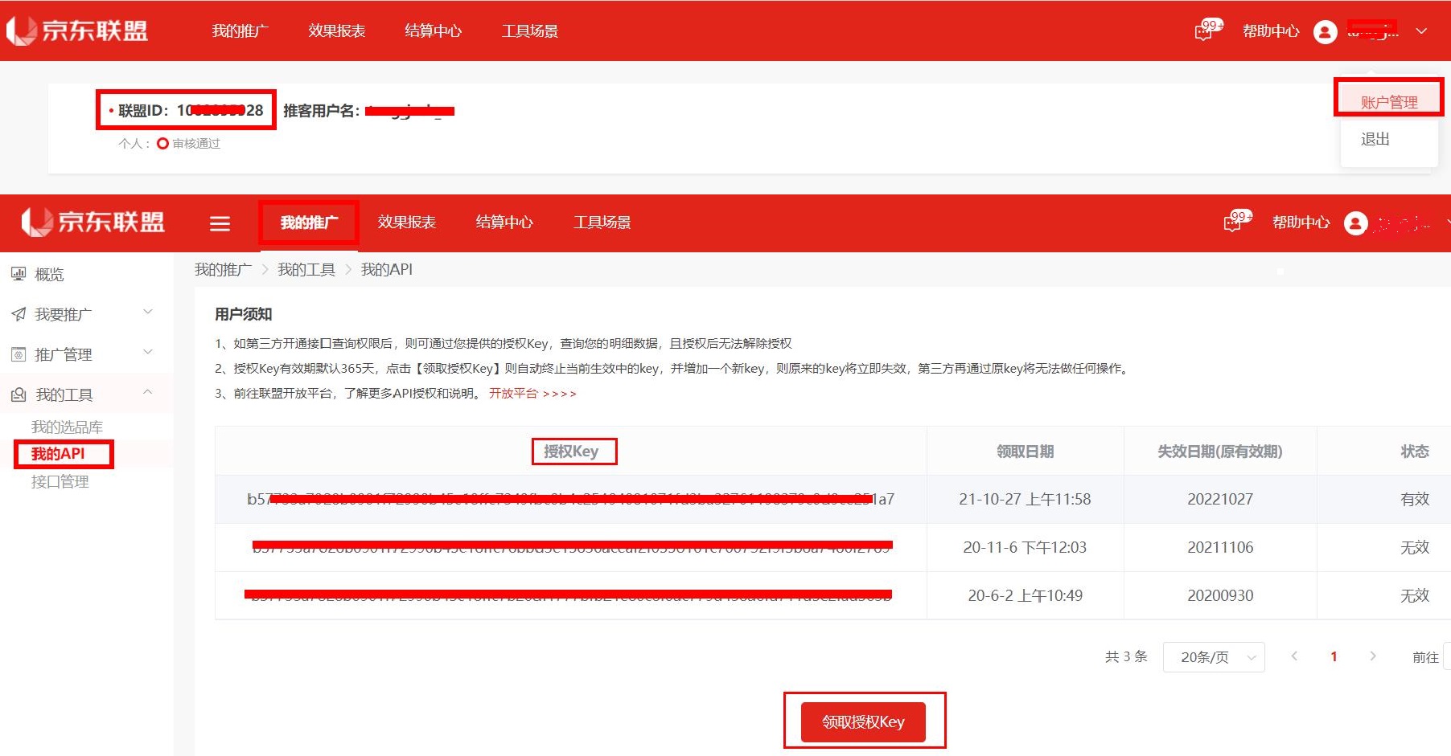Click 审核通过 status indicator
The width and height of the screenshot is (1451, 756).
click(x=189, y=144)
